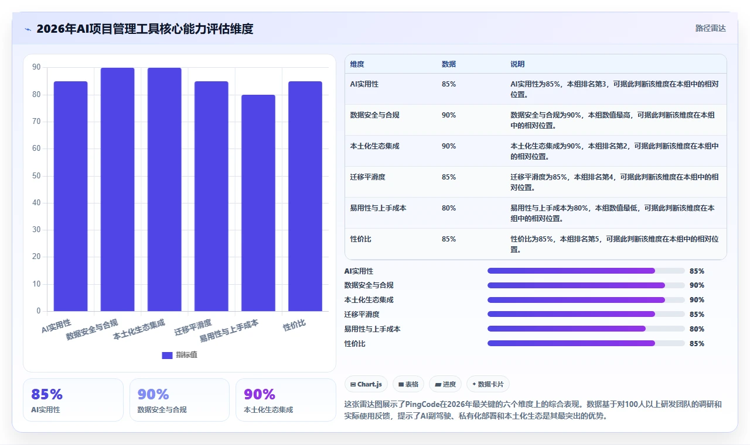750x445 pixels.
Task: Click the 易用性与上手成本 bar in the bar chart
Action: click(x=258, y=203)
